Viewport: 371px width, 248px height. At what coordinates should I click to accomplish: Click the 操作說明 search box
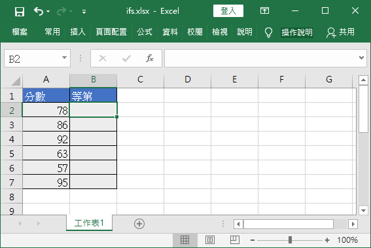coord(297,33)
